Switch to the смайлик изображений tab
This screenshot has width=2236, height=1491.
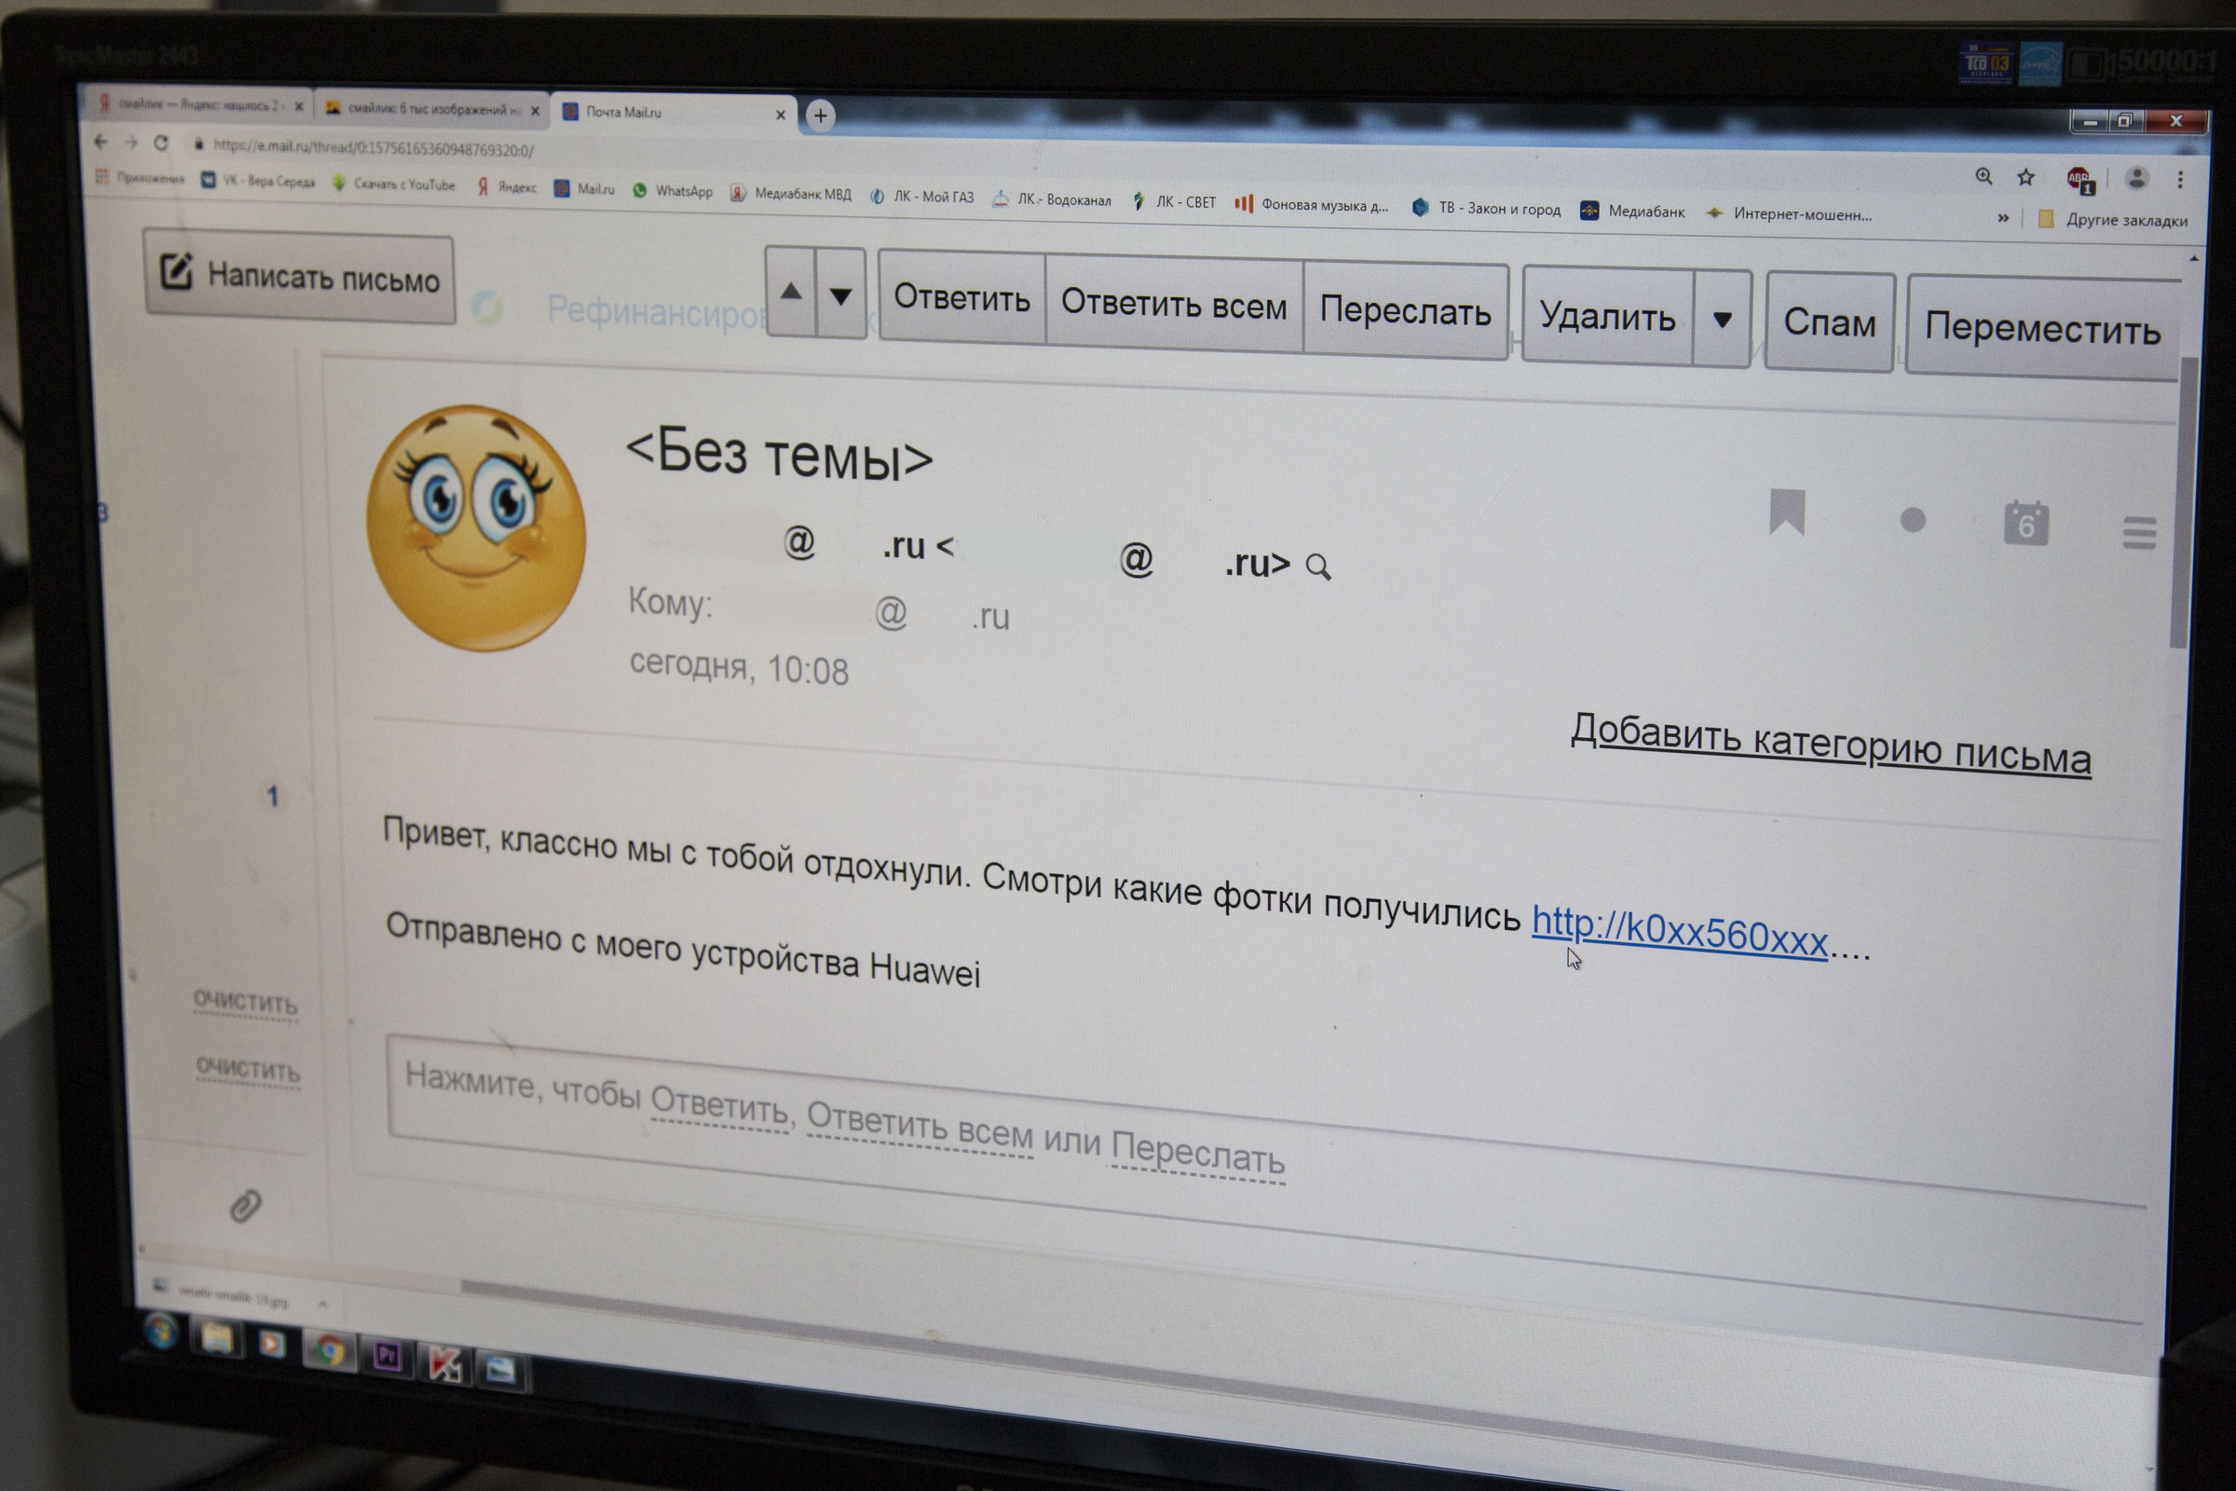(432, 108)
